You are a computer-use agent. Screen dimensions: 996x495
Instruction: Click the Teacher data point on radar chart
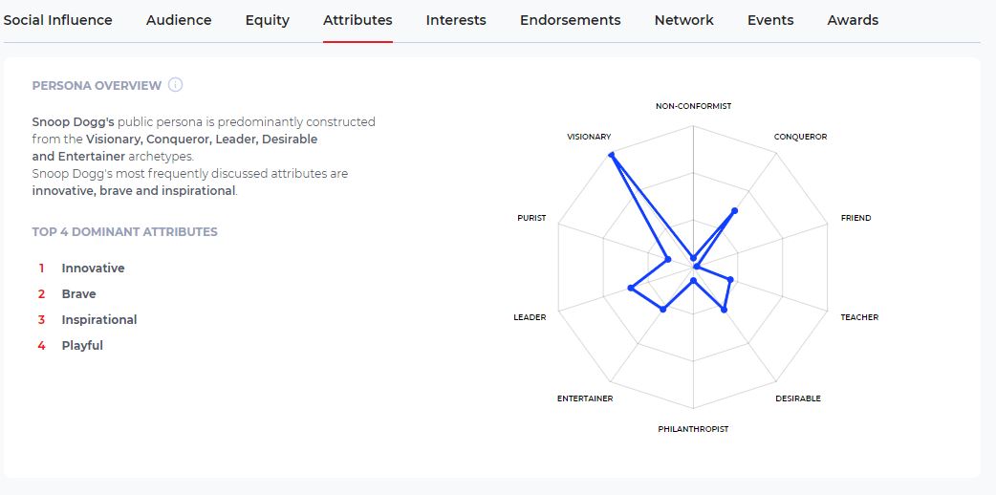730,280
